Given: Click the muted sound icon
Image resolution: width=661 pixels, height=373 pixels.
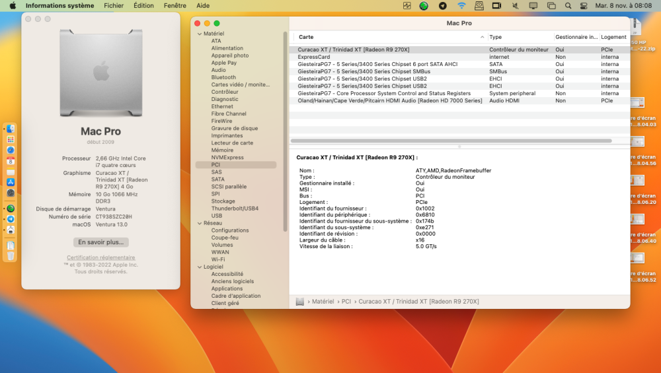Looking at the screenshot, I should point(515,5).
